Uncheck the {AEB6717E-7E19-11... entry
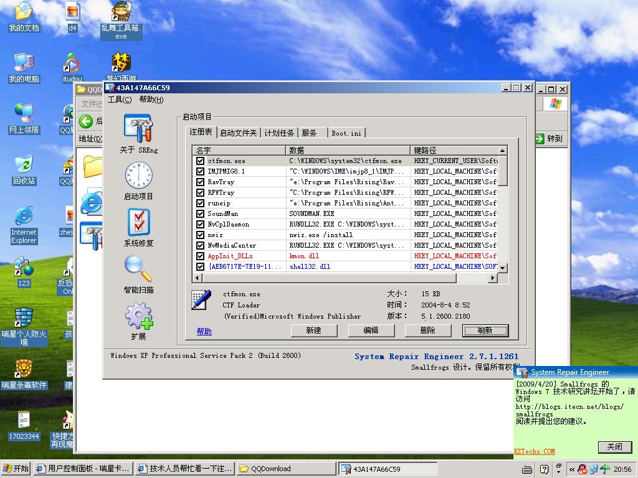This screenshot has width=638, height=478. pos(200,266)
